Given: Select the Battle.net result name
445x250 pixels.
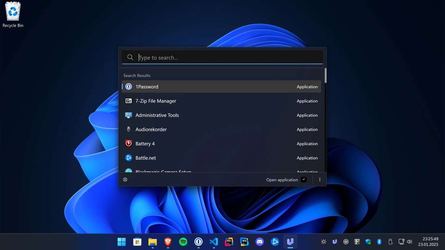Looking at the screenshot, I should (x=146, y=158).
